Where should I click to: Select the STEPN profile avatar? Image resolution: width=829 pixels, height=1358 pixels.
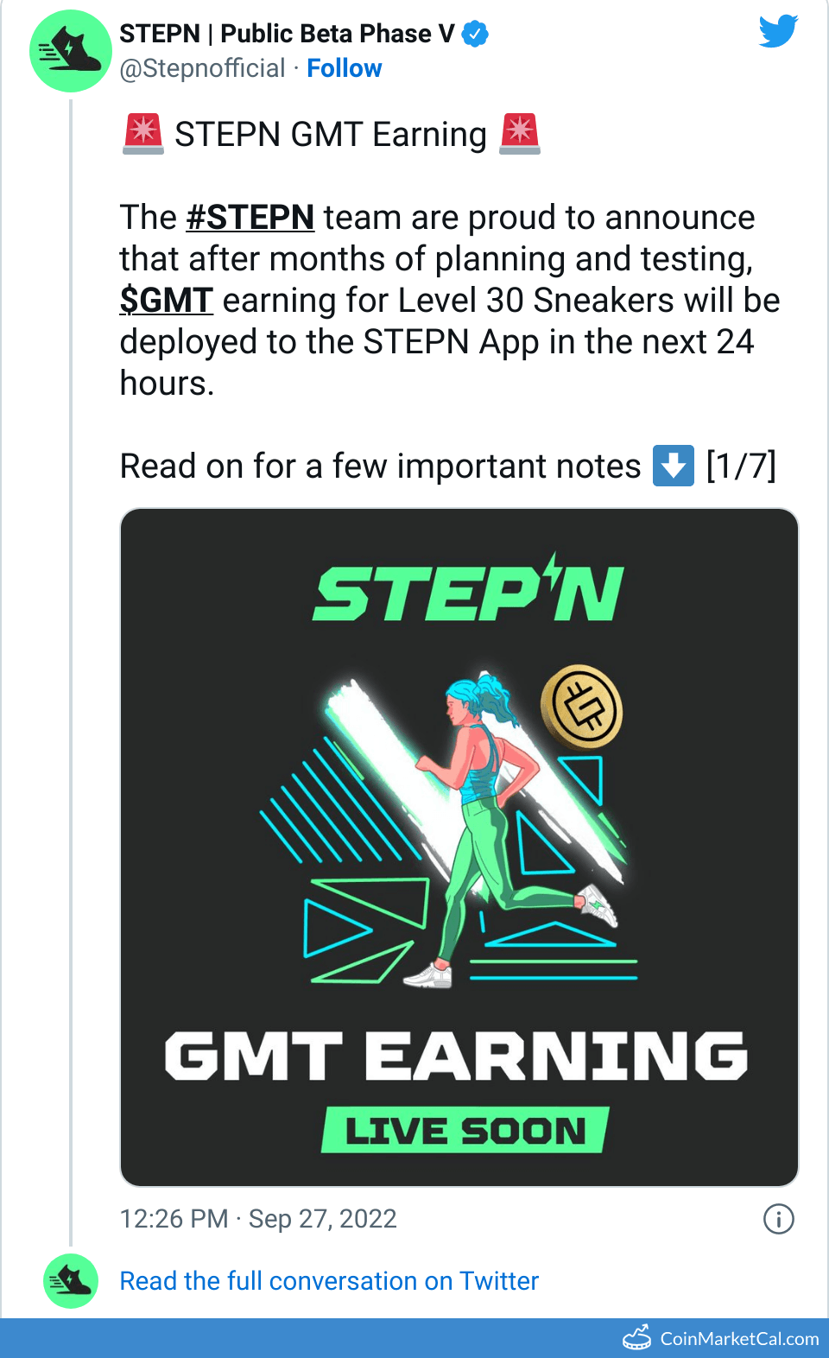tap(70, 51)
